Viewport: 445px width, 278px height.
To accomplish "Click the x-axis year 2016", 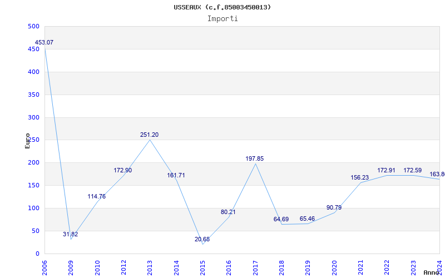I will pos(229,267).
